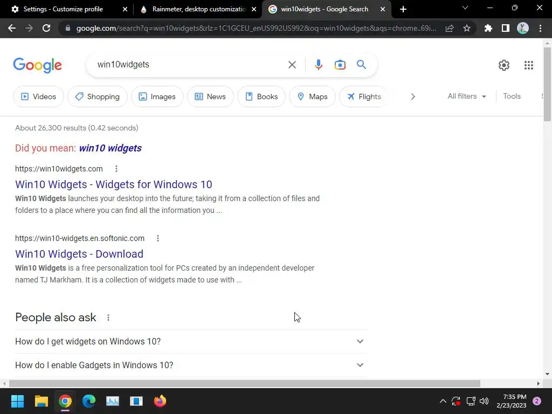Image resolution: width=552 pixels, height=414 pixels.
Task: Open Chrome's three-dot menu
Action: pos(540,28)
